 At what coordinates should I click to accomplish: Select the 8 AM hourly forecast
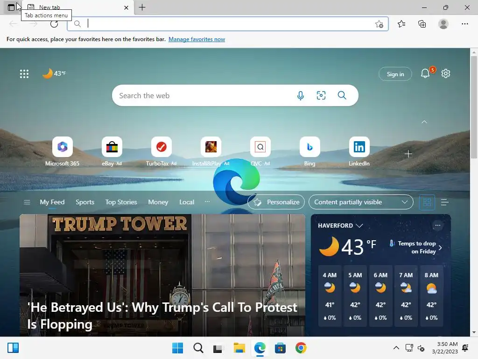tap(431, 296)
